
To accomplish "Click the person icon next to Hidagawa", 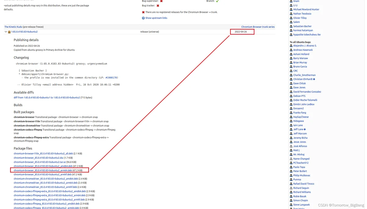I will 291,121.
